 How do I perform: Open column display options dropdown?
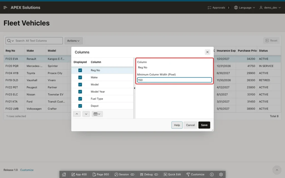coord(97,114)
